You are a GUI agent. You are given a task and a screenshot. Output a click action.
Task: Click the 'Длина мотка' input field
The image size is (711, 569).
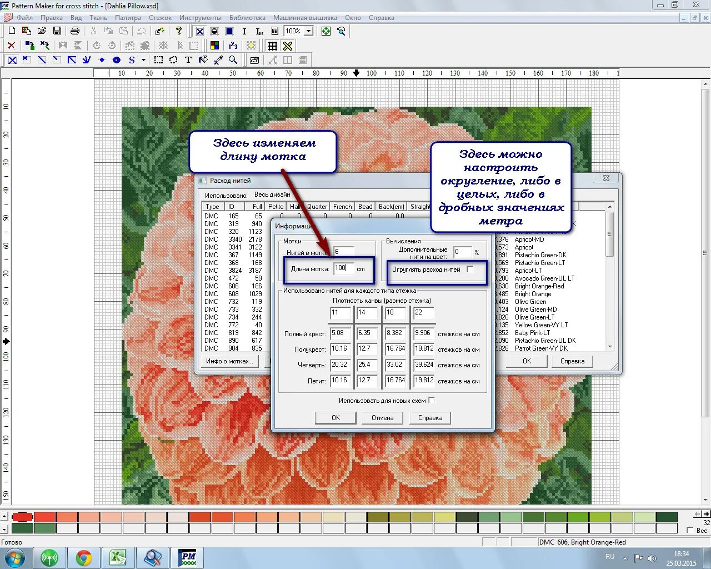(343, 268)
